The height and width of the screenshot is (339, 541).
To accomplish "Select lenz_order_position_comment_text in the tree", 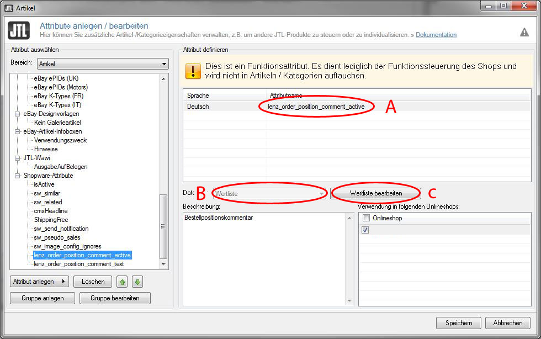I will [x=78, y=264].
